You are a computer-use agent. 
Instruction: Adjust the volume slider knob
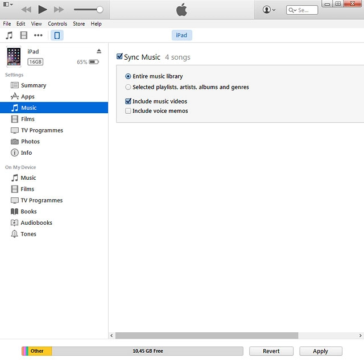point(100,10)
